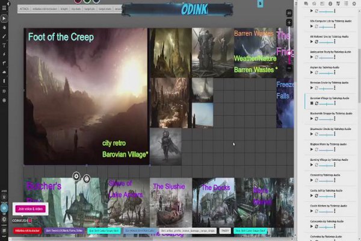The image size is (361, 241).
Task: Play the Asylum track
Action: coord(312,72)
